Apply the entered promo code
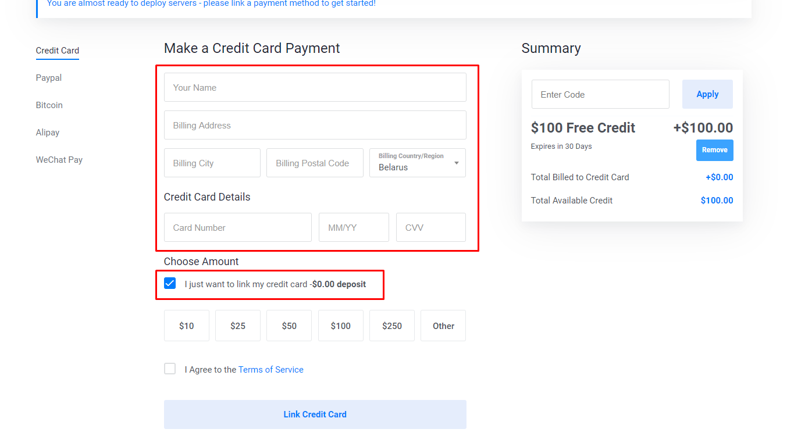 point(707,94)
